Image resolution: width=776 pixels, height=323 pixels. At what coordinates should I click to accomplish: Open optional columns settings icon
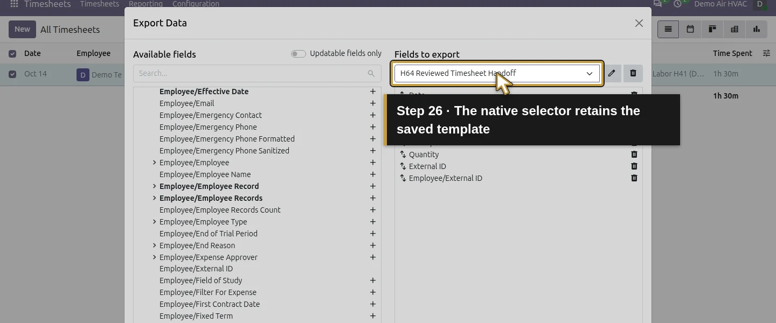coord(766,53)
